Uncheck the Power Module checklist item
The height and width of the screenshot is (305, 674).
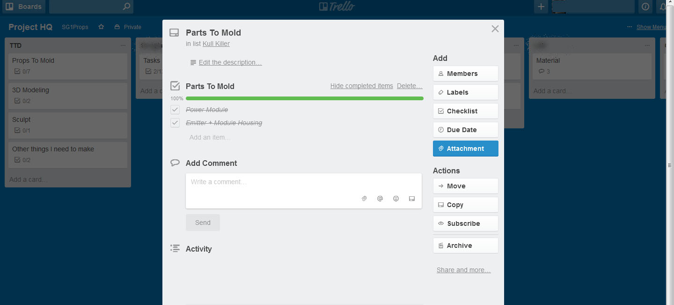point(175,109)
